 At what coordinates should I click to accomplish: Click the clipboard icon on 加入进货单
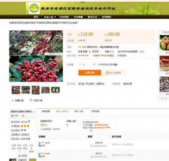click(107, 73)
